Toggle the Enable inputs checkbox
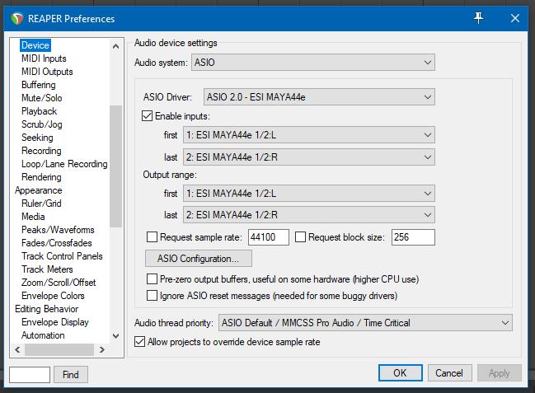This screenshot has height=393, width=535. (147, 116)
